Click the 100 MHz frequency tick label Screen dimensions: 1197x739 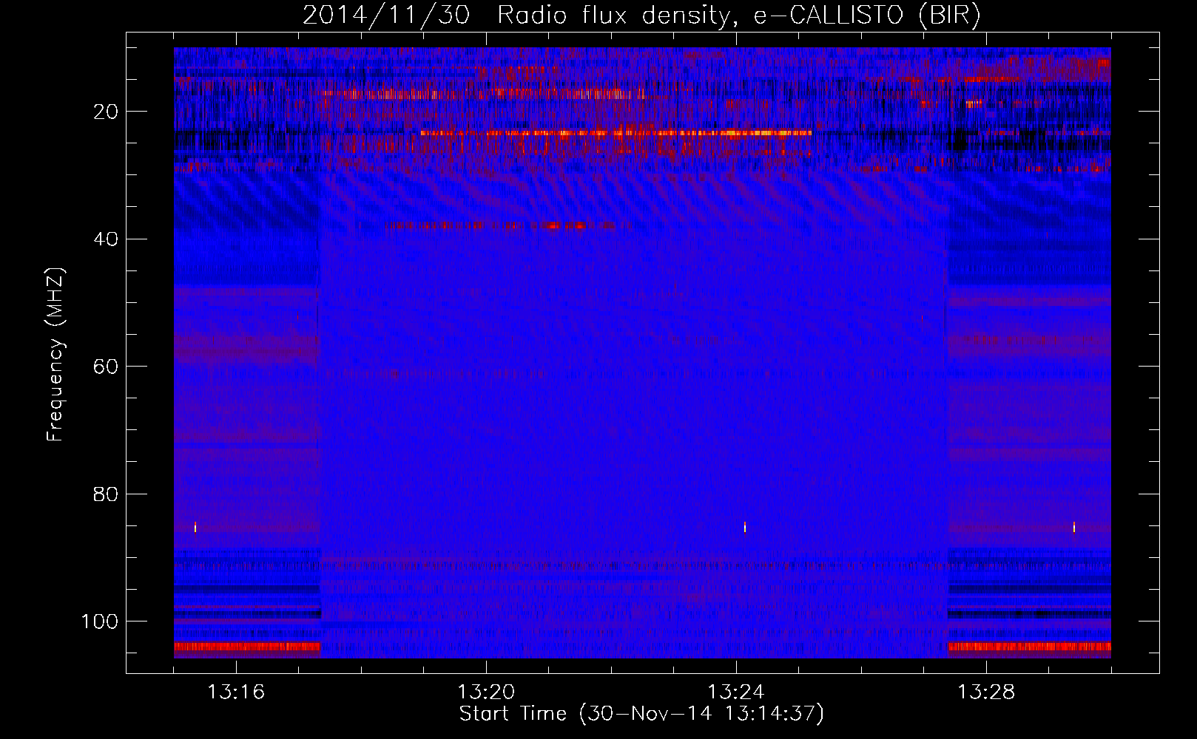(100, 621)
